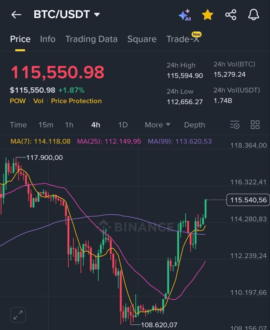270x330 pixels.
Task: Expand chart to fullscreen
Action: point(18,315)
